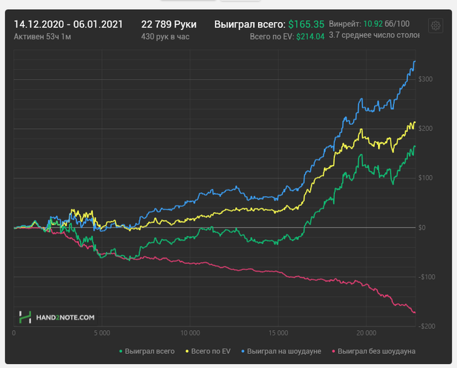Click the blue dot beside 'Выиграл на шоудауне'

click(243, 352)
